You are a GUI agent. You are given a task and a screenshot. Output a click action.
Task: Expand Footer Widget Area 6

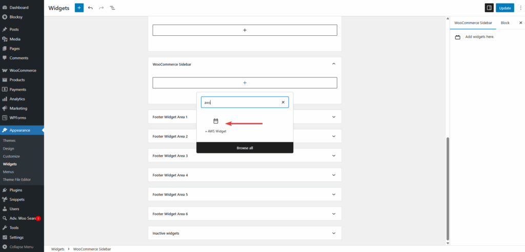coord(333,214)
